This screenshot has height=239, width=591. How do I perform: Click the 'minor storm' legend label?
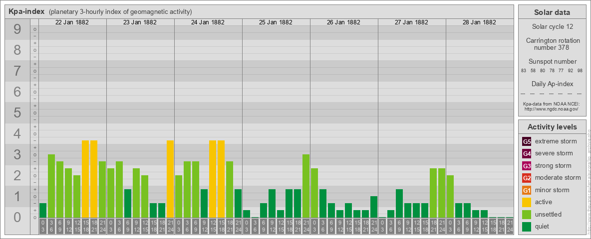(552, 190)
